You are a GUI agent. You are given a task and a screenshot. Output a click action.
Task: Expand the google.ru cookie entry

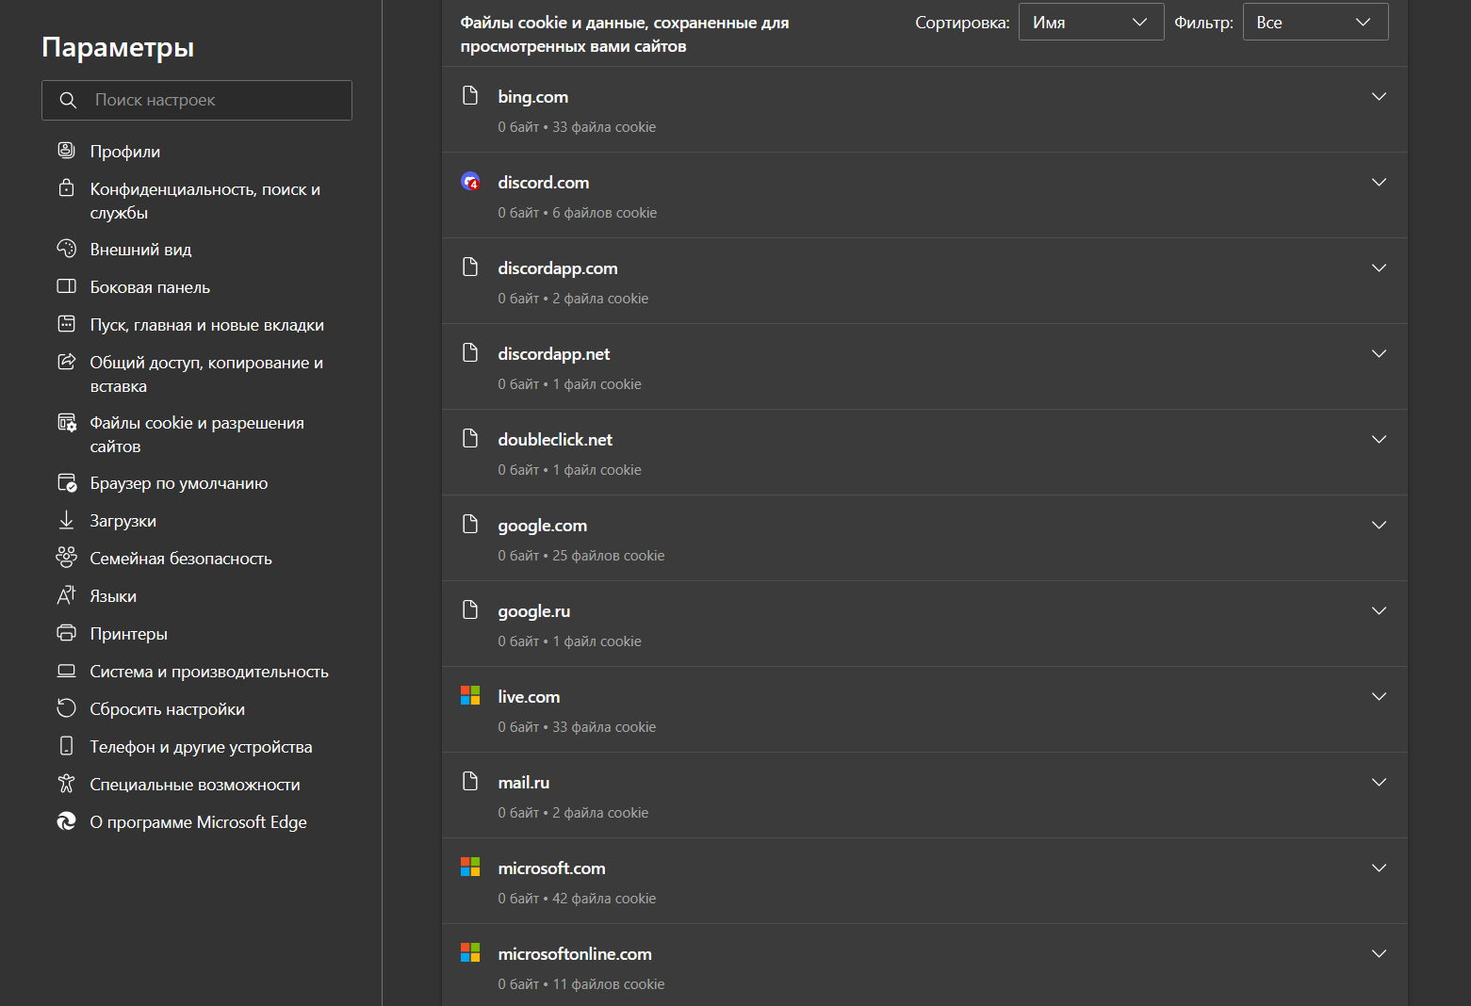(x=1379, y=610)
